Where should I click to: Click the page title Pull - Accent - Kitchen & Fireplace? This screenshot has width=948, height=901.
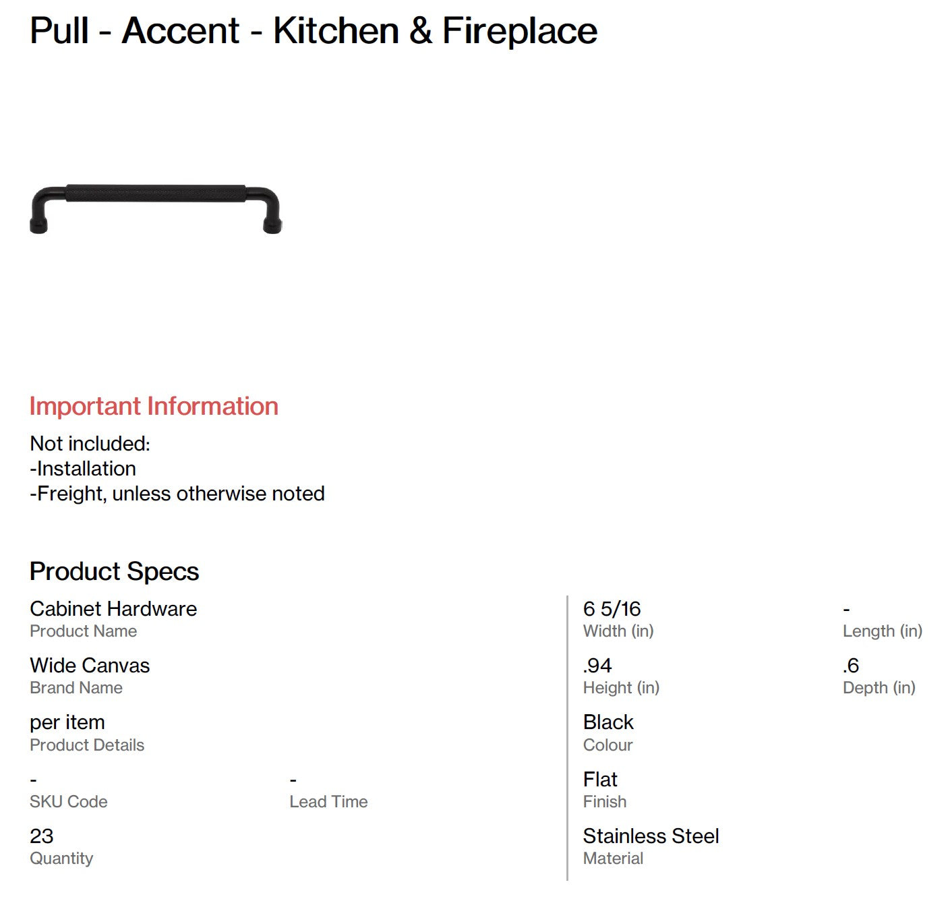tap(314, 31)
